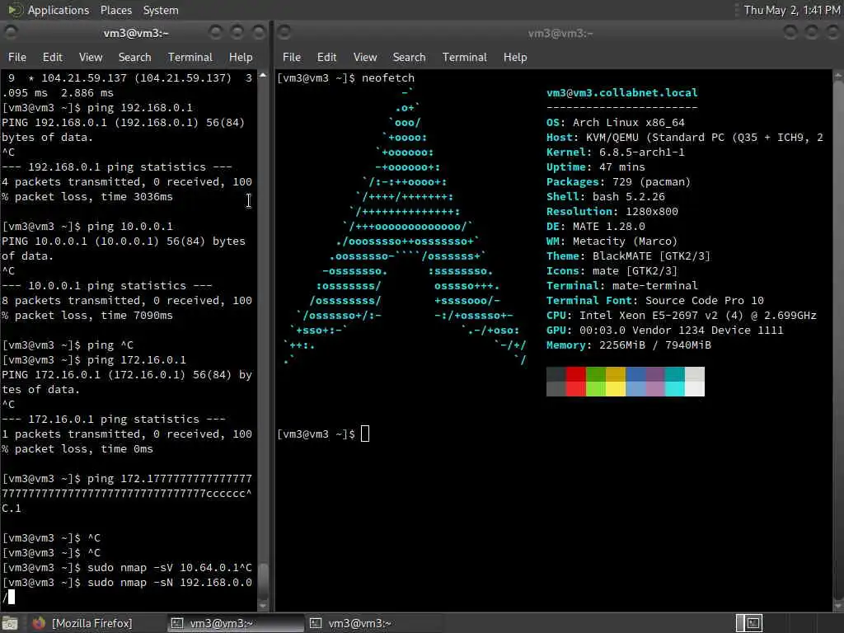Click the cyan neofetch color swatch

coord(675,382)
